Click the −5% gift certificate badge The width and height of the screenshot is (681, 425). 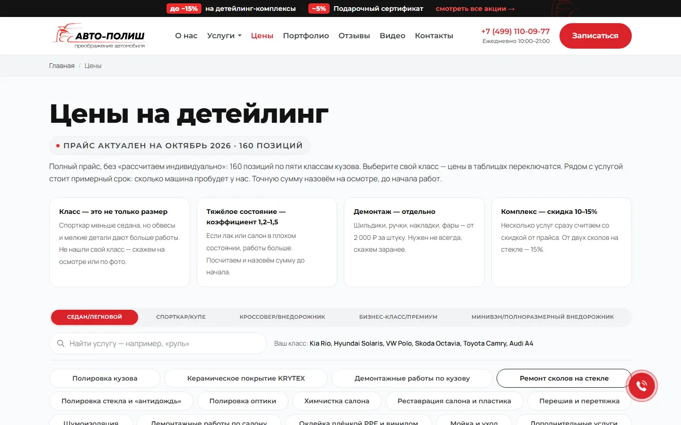click(319, 8)
